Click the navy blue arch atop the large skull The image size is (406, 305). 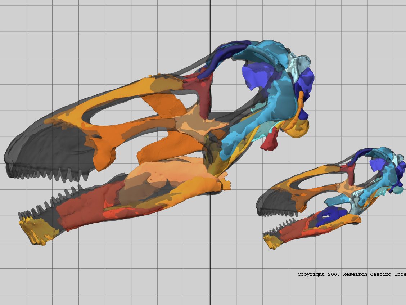224,55
